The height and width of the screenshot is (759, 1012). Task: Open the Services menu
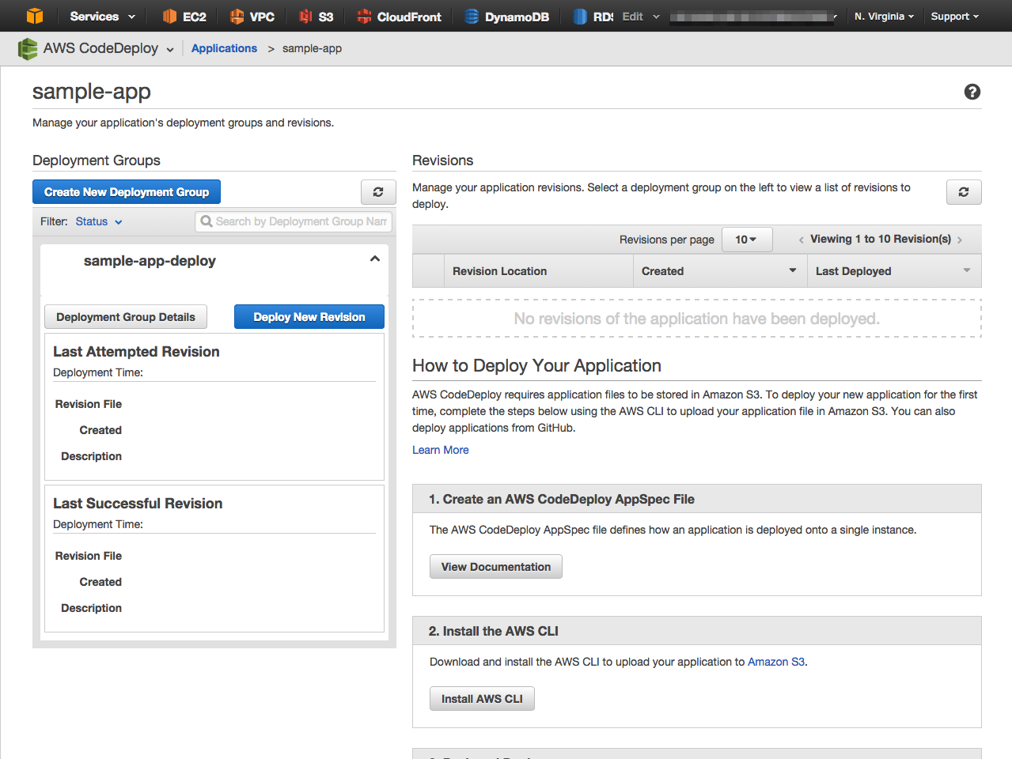[x=100, y=16]
